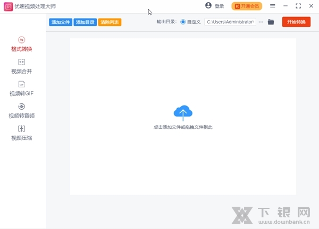Viewport: 319px width, 229px height.
Task: Click the 添加文件 add file button
Action: (x=61, y=22)
